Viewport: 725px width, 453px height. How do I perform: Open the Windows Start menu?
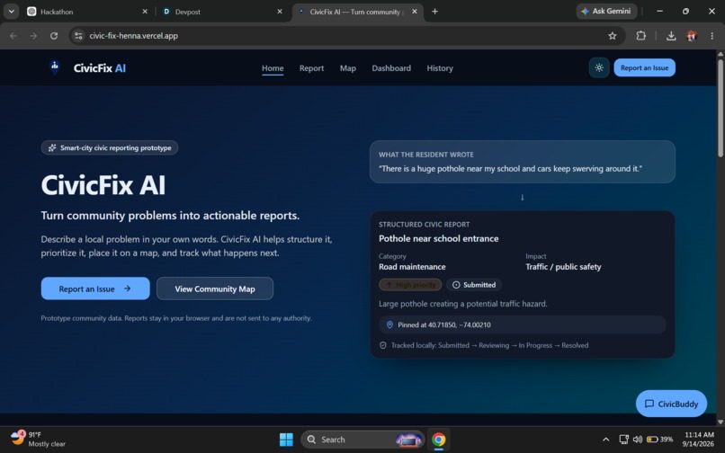click(x=286, y=440)
